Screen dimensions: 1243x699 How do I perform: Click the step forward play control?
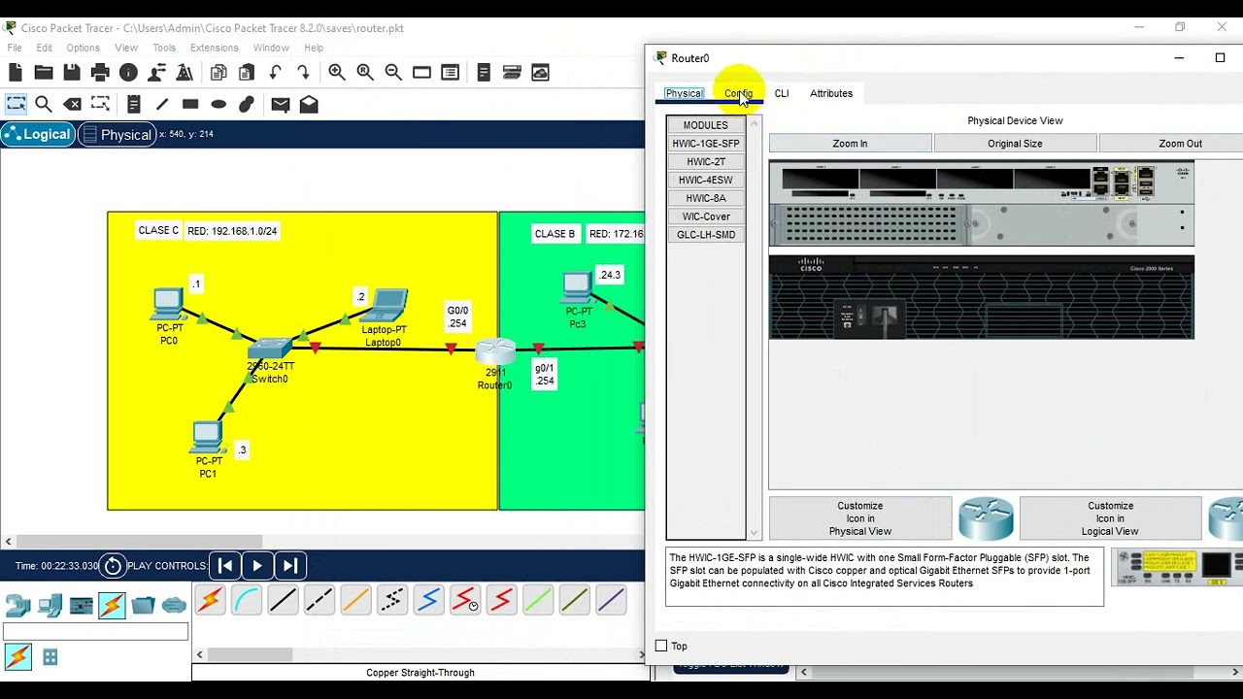click(x=290, y=565)
